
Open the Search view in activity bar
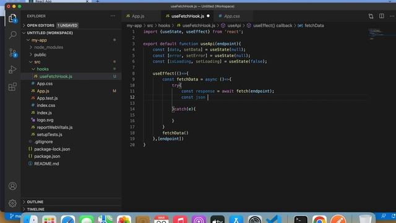(12, 35)
